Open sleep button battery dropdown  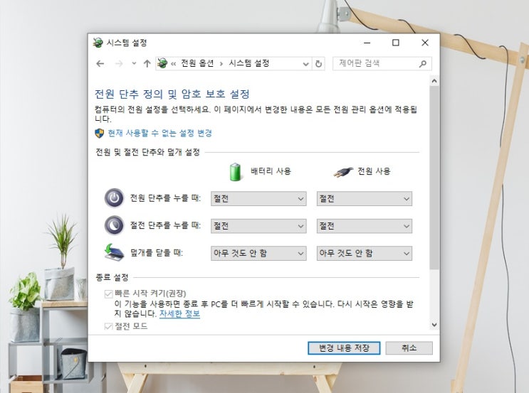(x=258, y=226)
